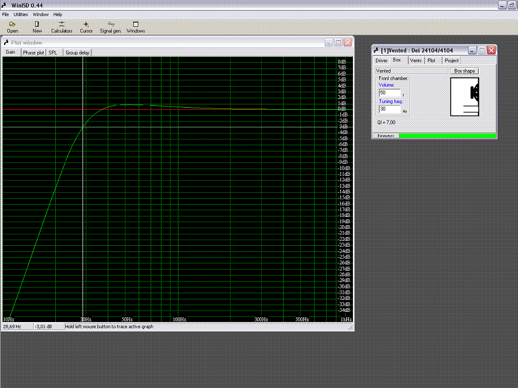
Task: Open the Project tab
Action: [x=451, y=61]
